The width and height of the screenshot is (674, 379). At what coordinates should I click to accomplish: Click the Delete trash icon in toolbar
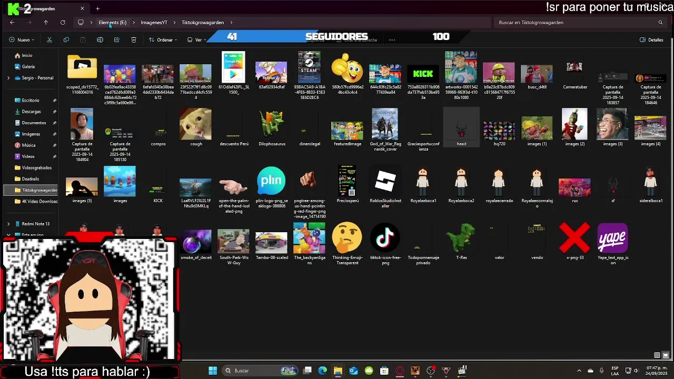point(134,40)
